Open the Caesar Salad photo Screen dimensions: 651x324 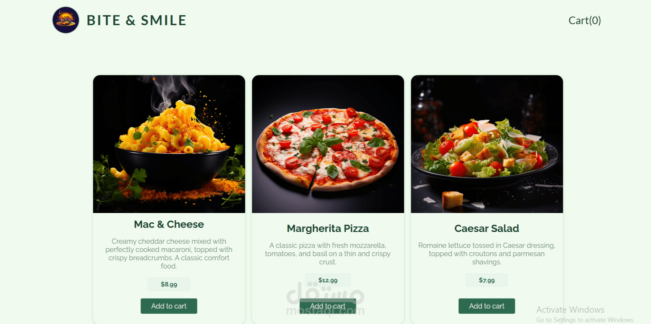pos(487,144)
